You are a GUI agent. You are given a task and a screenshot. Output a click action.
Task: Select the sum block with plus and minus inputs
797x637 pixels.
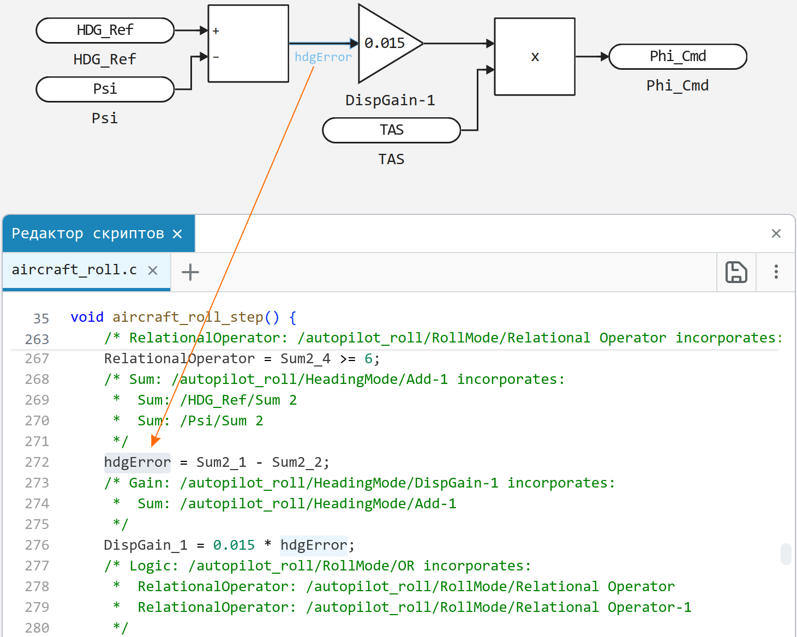(x=248, y=44)
